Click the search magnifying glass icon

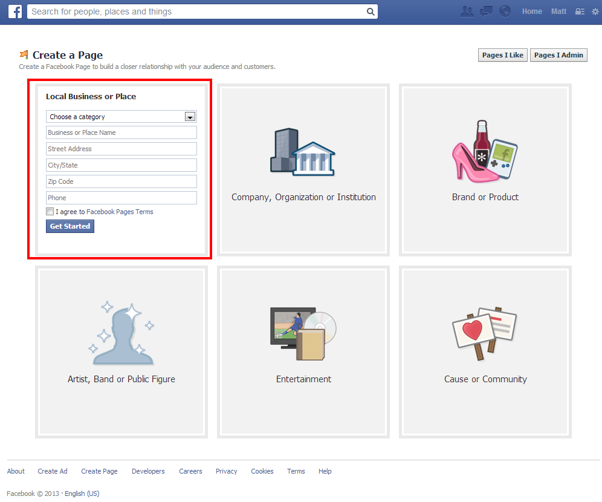point(371,11)
